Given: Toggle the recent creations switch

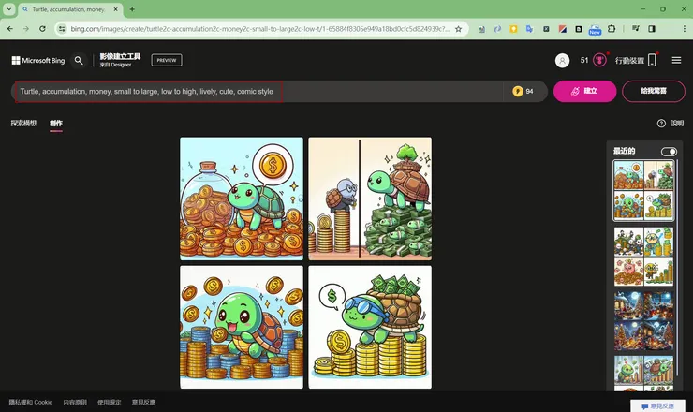Looking at the screenshot, I should coord(669,152).
